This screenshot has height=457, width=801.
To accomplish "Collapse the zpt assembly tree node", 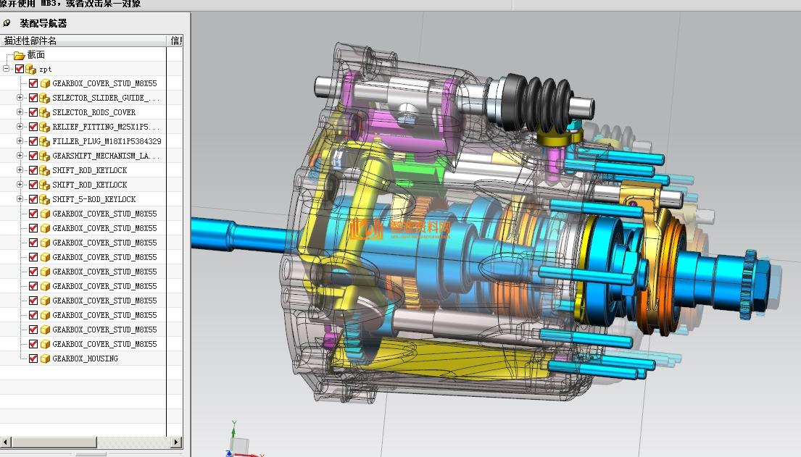I will click(x=7, y=69).
